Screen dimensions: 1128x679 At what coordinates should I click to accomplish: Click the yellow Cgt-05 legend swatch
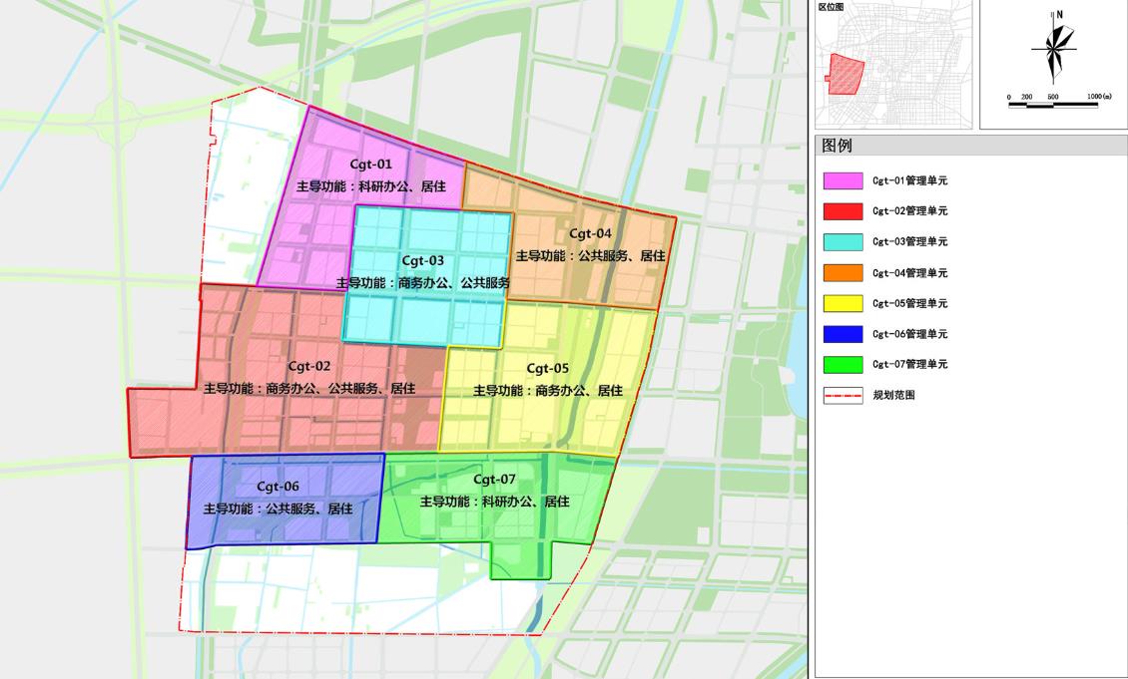click(x=843, y=303)
